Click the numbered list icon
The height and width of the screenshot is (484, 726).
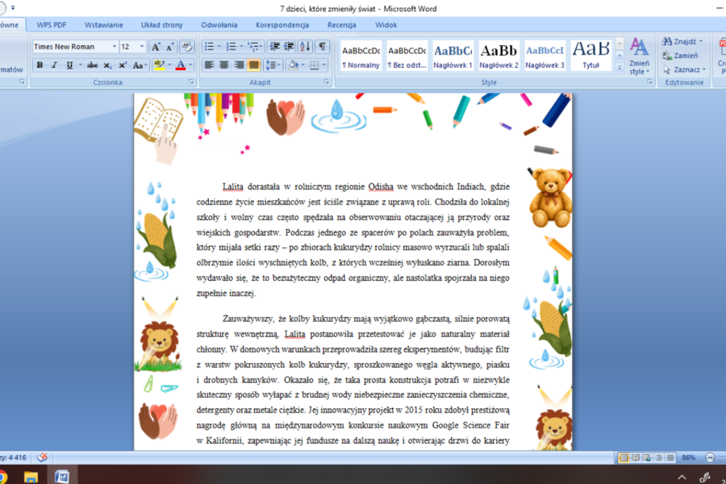[231, 46]
